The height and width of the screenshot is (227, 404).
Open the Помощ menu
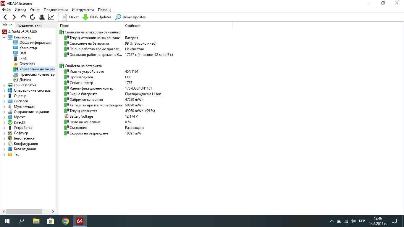tap(104, 10)
